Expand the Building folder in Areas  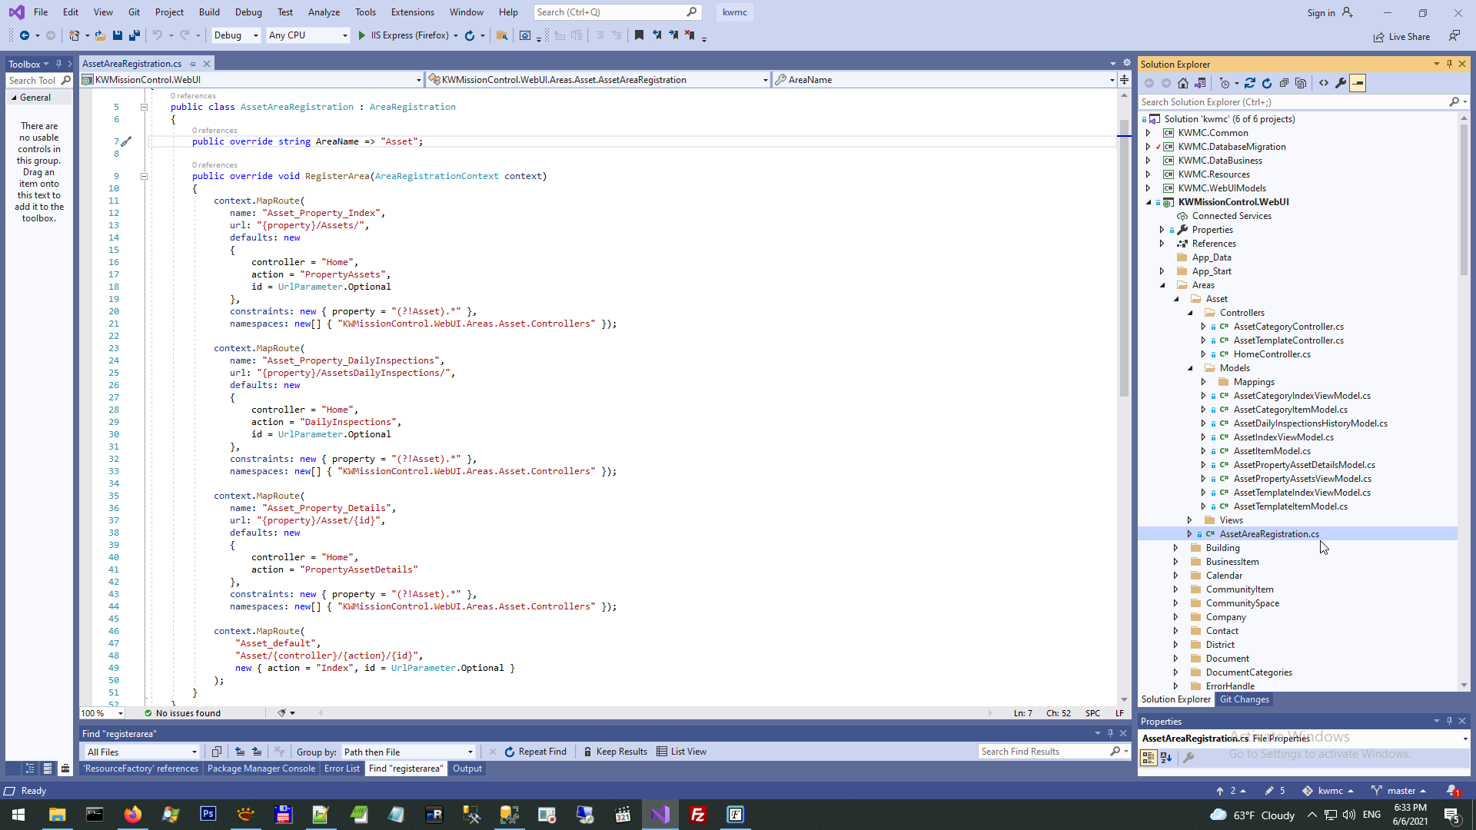[x=1175, y=548]
